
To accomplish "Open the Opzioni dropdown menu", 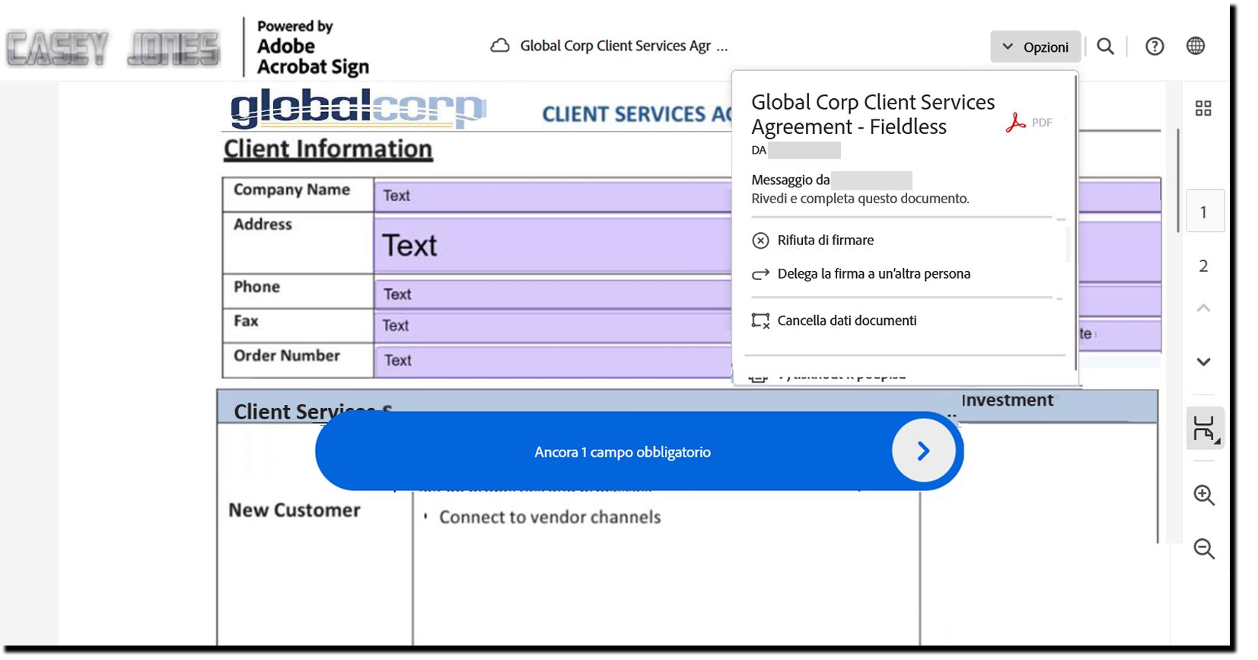I will (1035, 46).
